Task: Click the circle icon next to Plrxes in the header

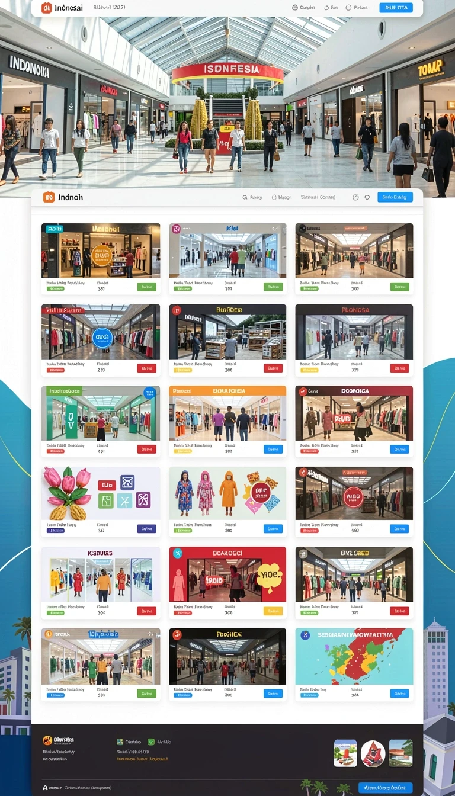Action: [x=348, y=8]
